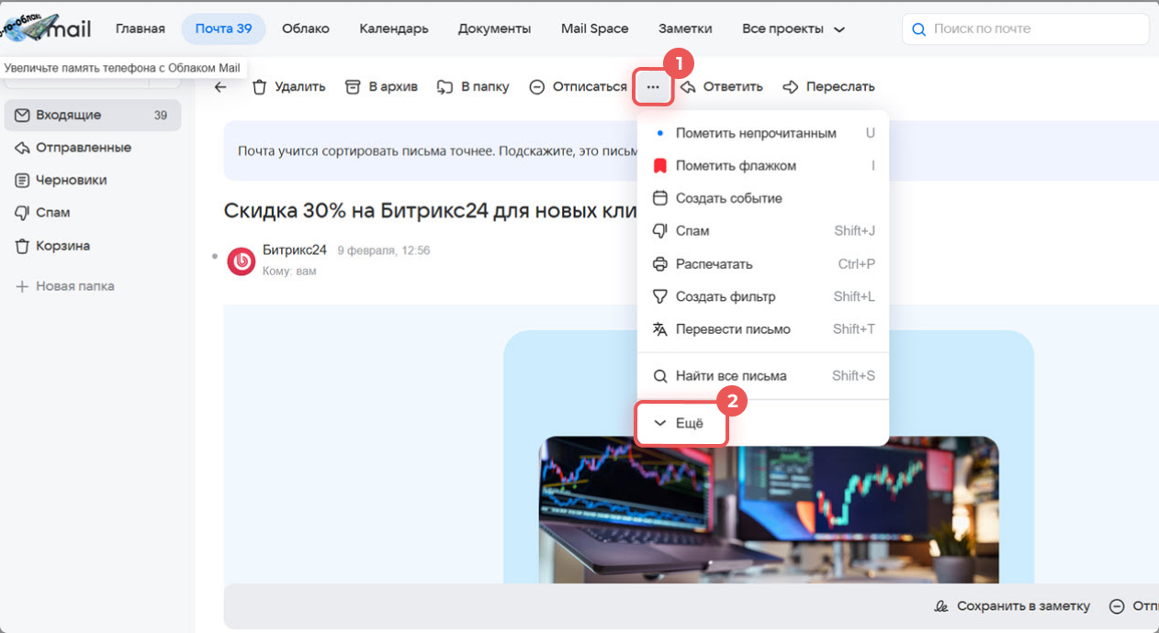
Task: Select Создать фильтр menu item
Action: tap(725, 296)
